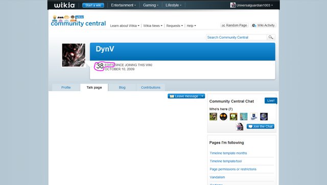Focus the Search Community Central field
This screenshot has width=327, height=185.
pos(237,37)
